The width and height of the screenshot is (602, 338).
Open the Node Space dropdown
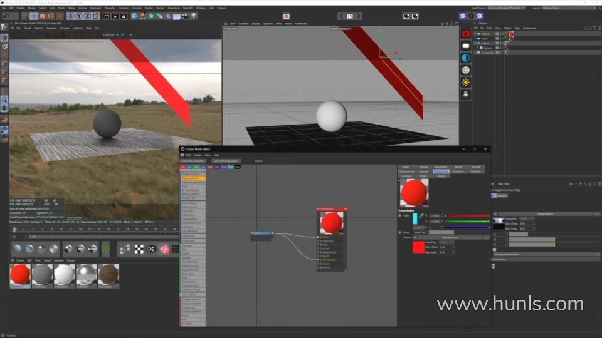(507, 8)
